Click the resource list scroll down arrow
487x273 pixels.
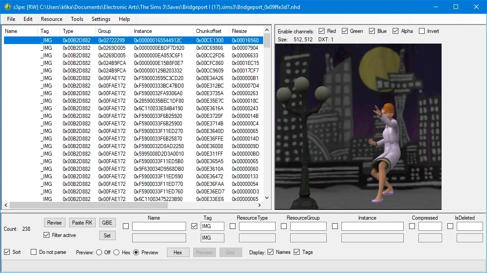coord(267,198)
